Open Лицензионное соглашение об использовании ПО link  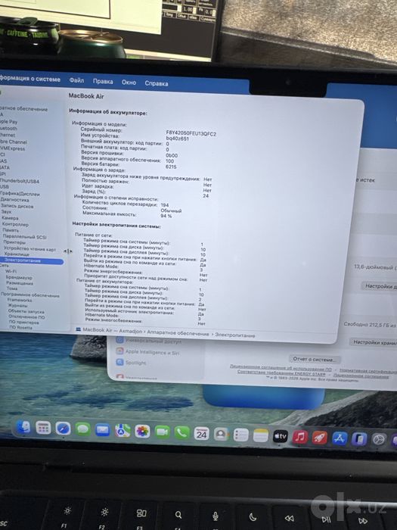281,368
